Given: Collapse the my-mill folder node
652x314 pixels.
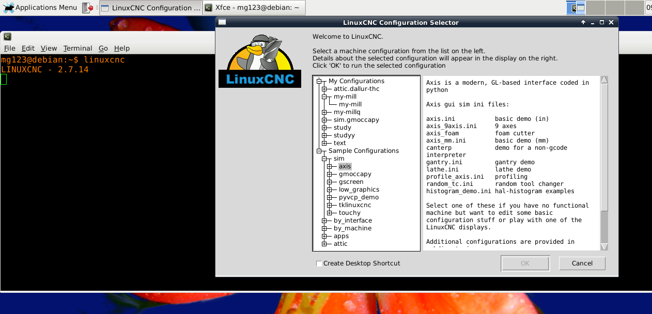Looking at the screenshot, I should pyautogui.click(x=324, y=97).
